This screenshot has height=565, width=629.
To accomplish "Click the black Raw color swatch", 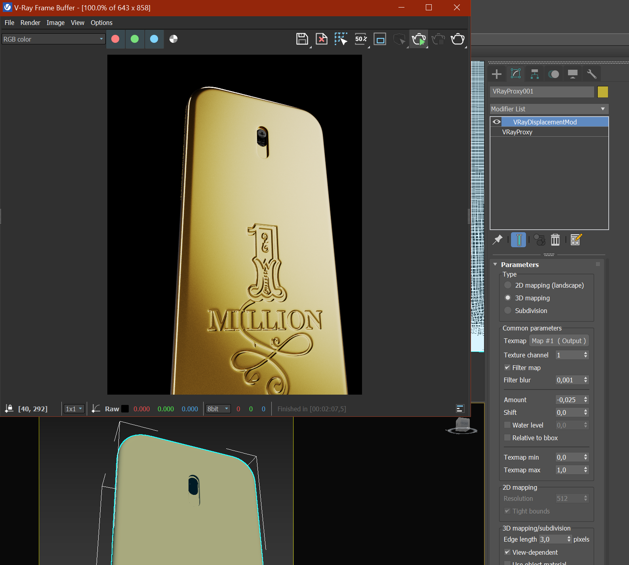I will (125, 409).
